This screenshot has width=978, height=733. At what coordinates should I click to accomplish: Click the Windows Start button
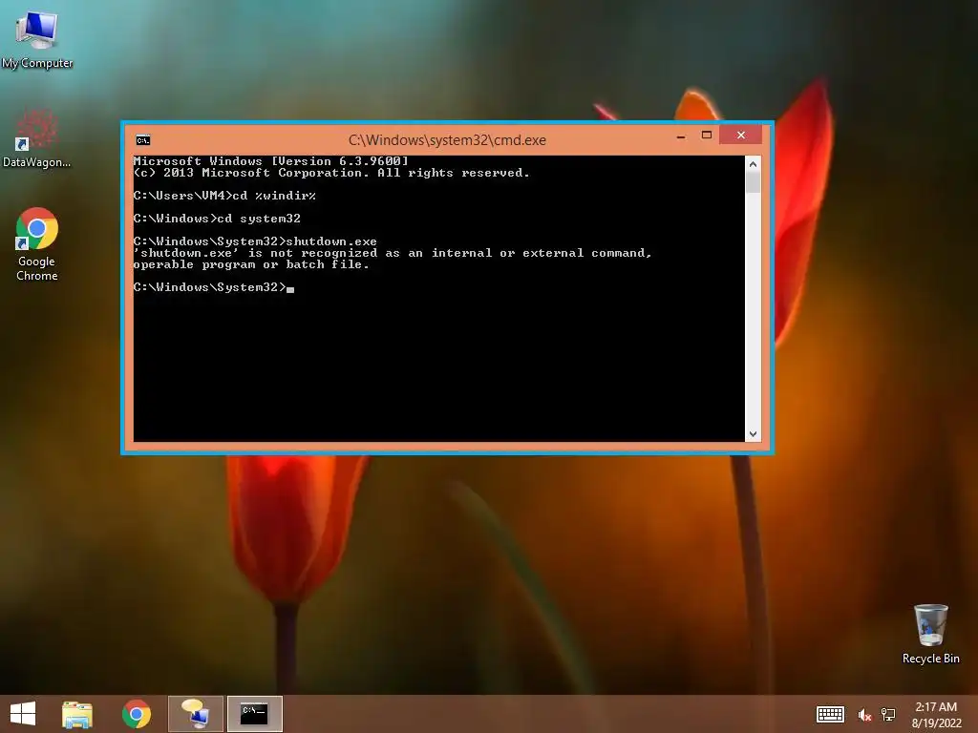tap(23, 714)
